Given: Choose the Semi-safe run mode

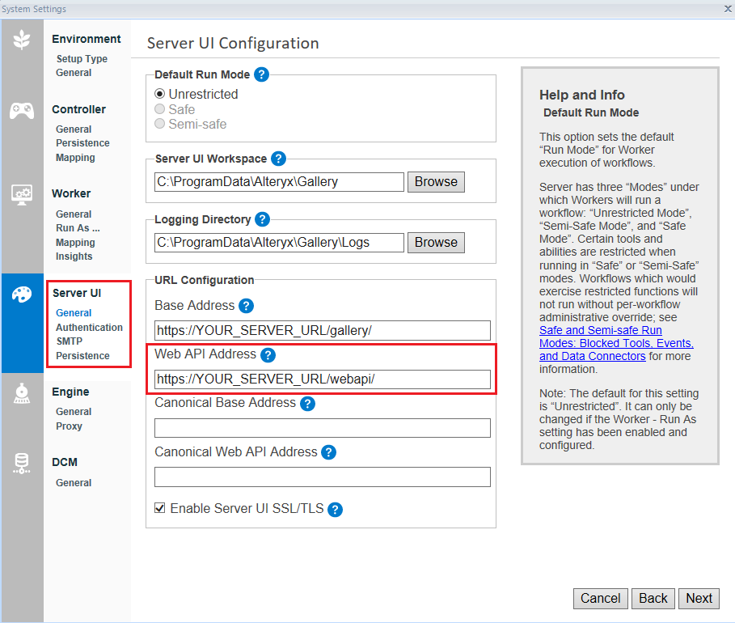Looking at the screenshot, I should 162,124.
